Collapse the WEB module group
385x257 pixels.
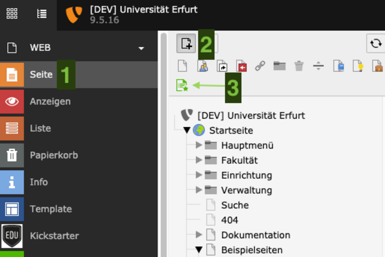[x=140, y=48]
